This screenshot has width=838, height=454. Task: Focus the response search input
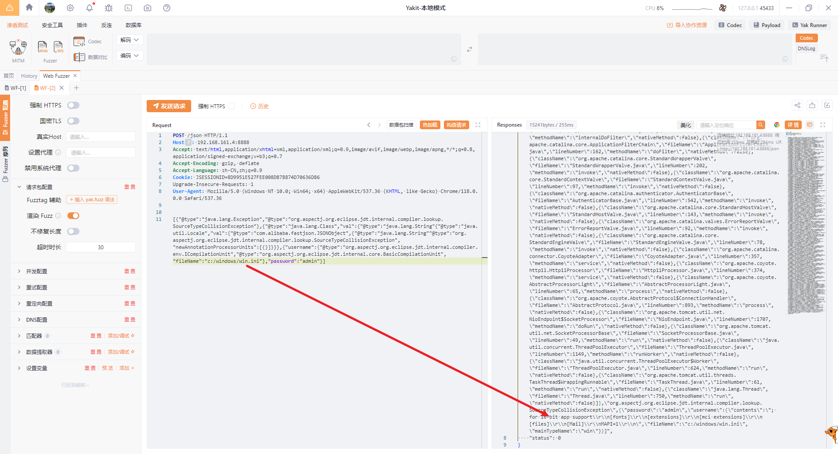point(726,125)
